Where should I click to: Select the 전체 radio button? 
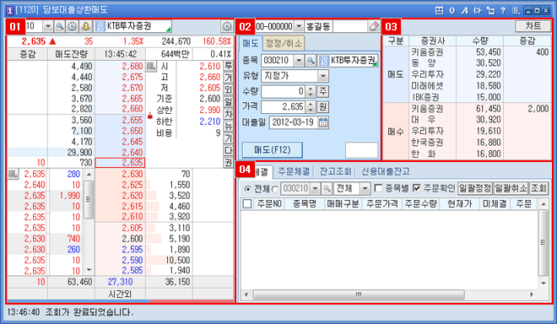click(x=247, y=189)
